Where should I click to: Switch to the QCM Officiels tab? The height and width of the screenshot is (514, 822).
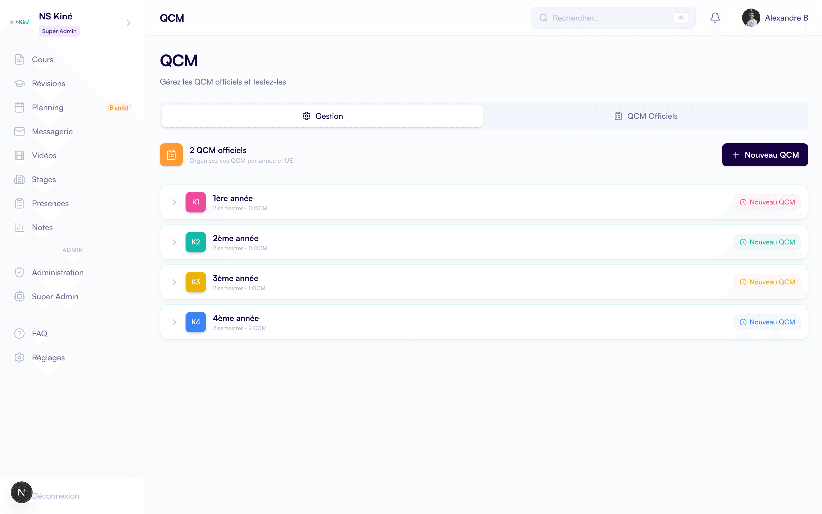pyautogui.click(x=645, y=116)
